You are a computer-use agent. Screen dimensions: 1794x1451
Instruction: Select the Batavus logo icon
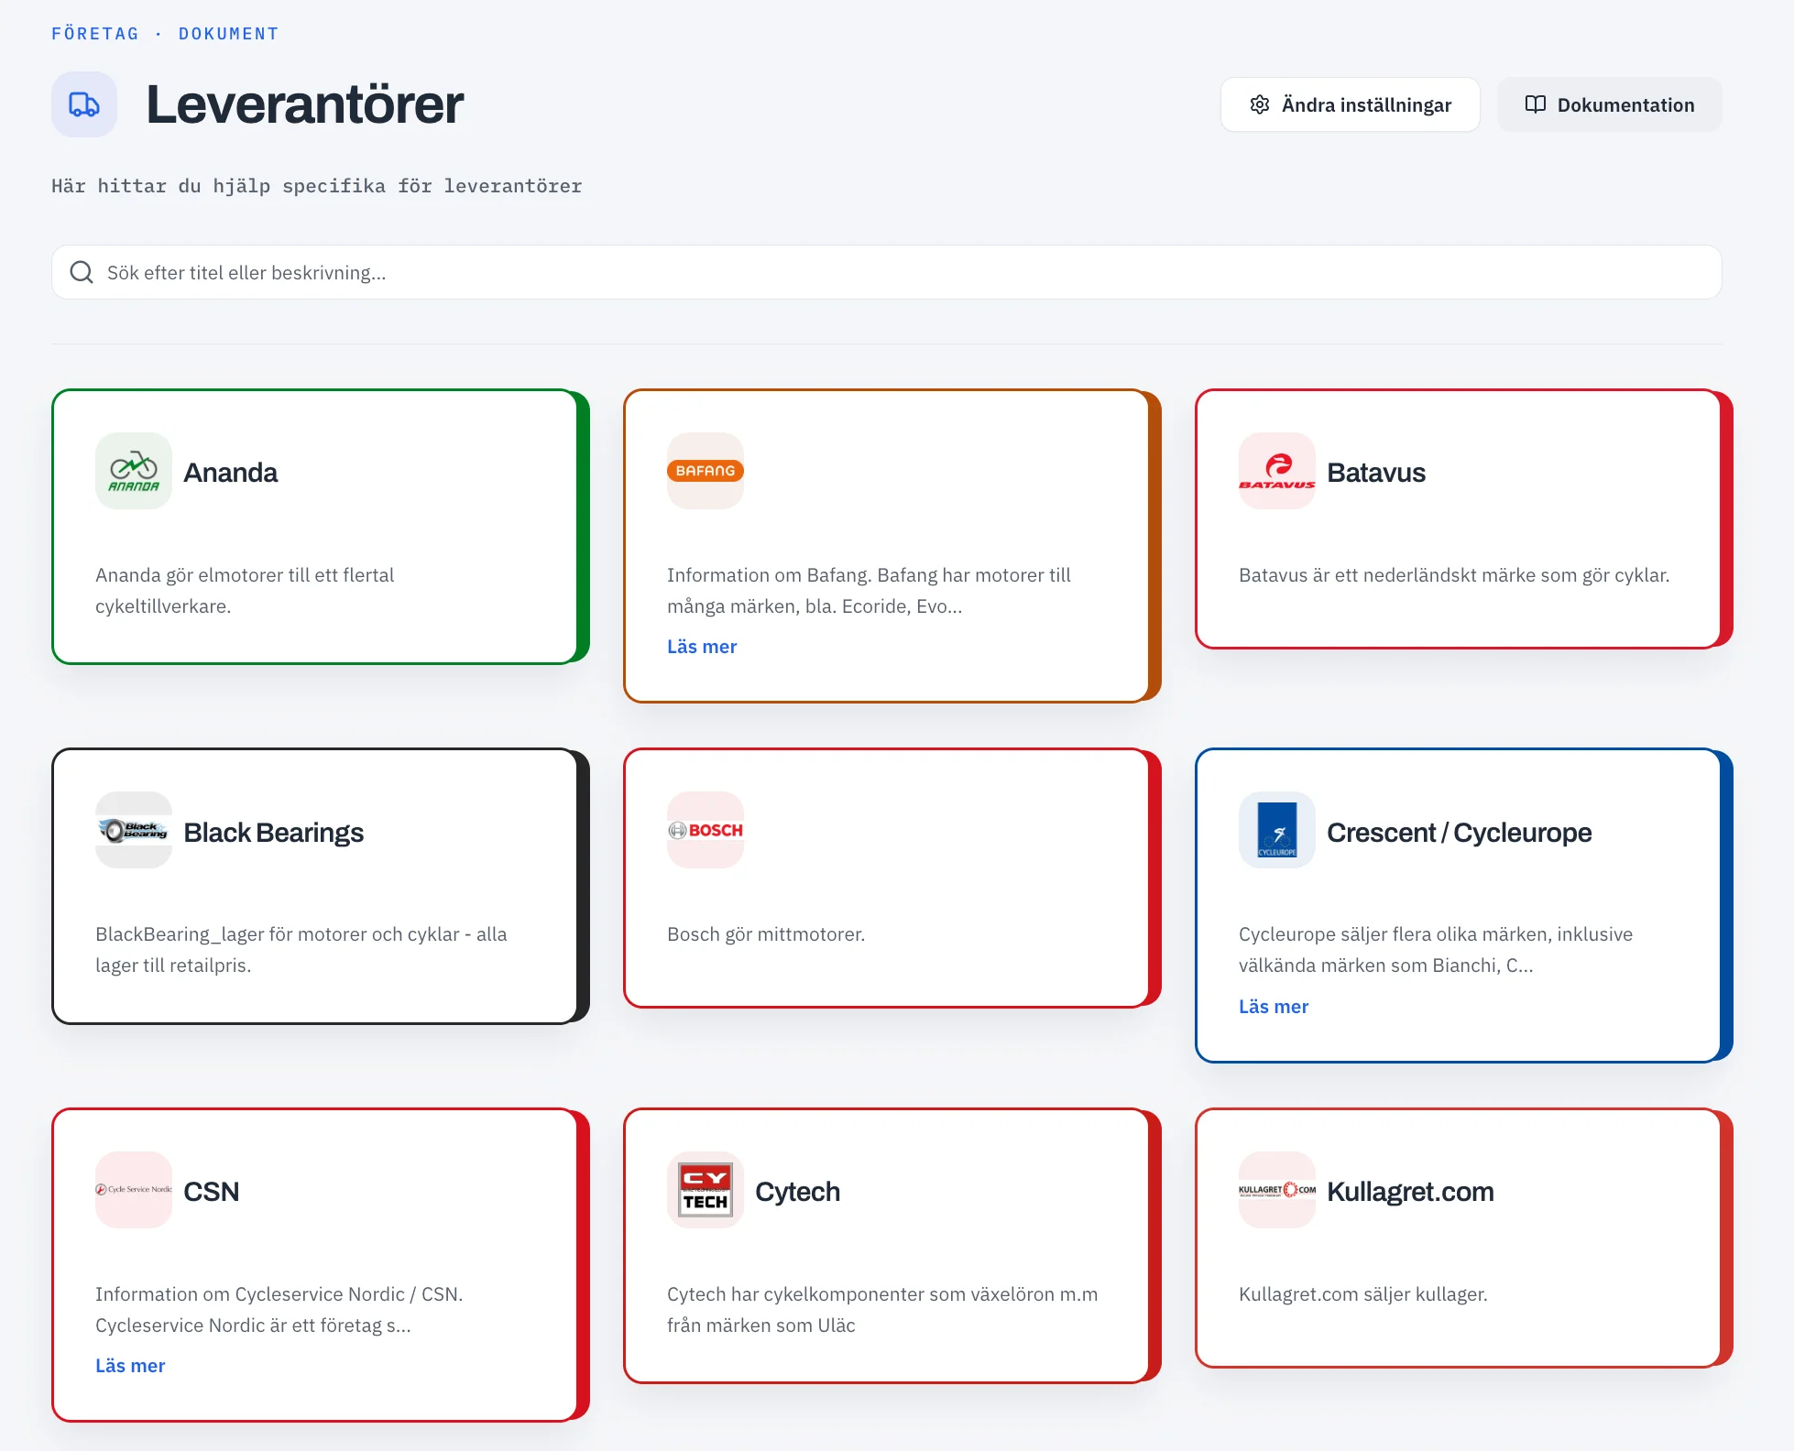tap(1277, 471)
